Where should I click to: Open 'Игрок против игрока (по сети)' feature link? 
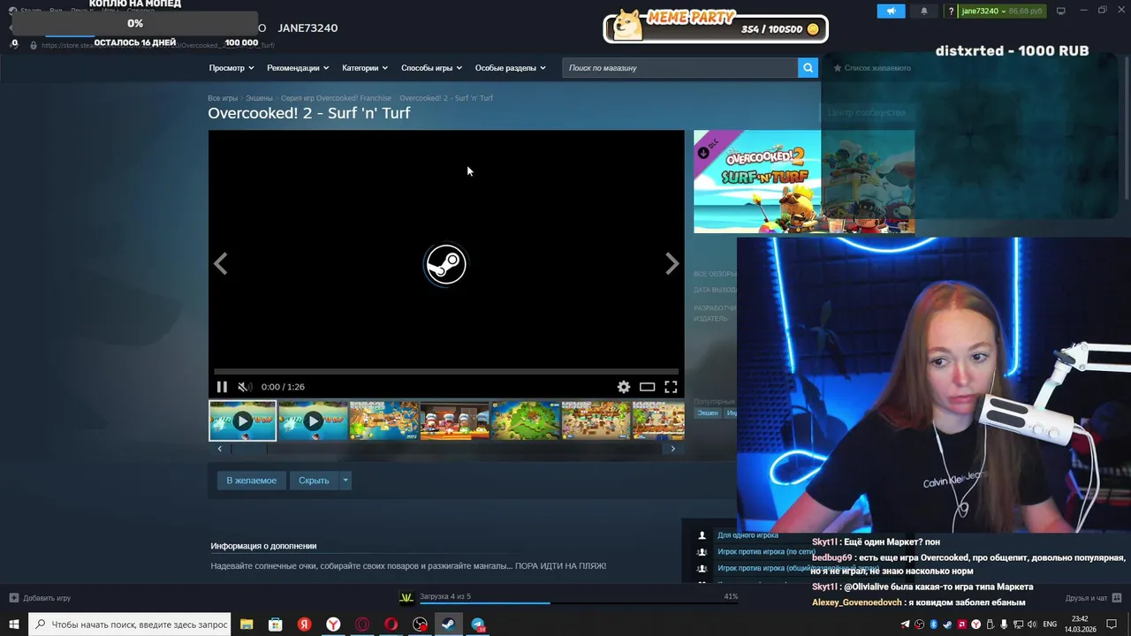(x=766, y=551)
